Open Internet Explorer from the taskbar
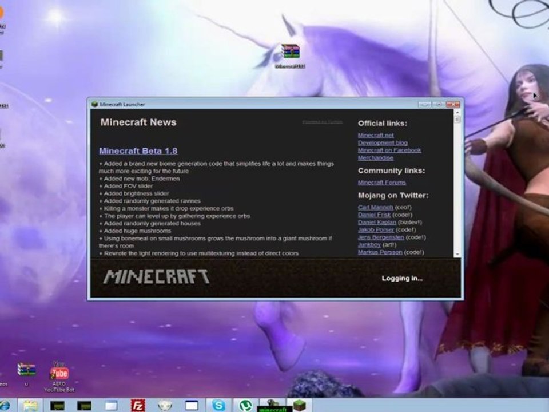This screenshot has width=549, height=412. pyautogui.click(x=5, y=405)
